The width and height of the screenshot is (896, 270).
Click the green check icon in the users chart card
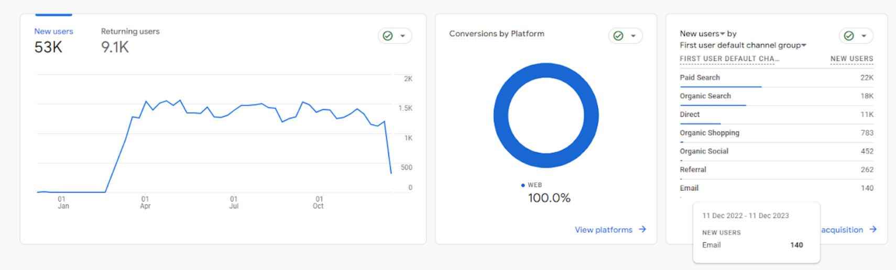point(388,36)
